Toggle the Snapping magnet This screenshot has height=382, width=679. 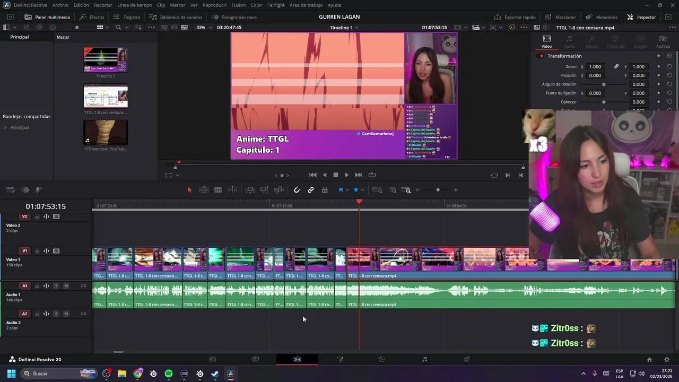click(297, 190)
